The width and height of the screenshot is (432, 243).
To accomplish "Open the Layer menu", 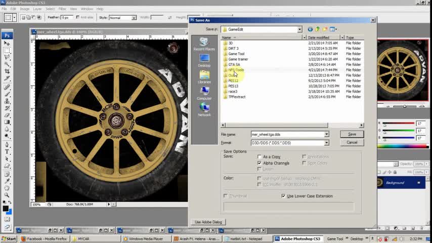I will [x=37, y=9].
